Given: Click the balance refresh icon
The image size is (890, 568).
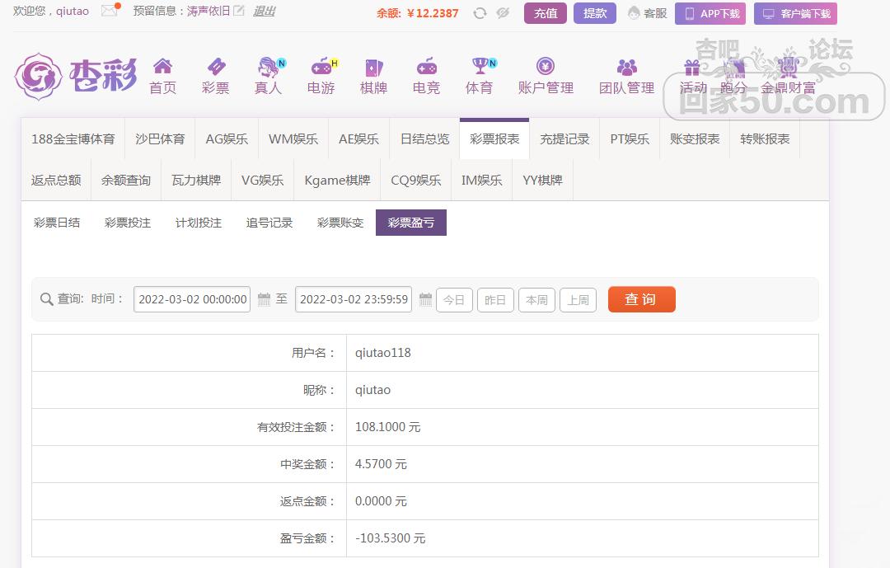Looking at the screenshot, I should (480, 13).
